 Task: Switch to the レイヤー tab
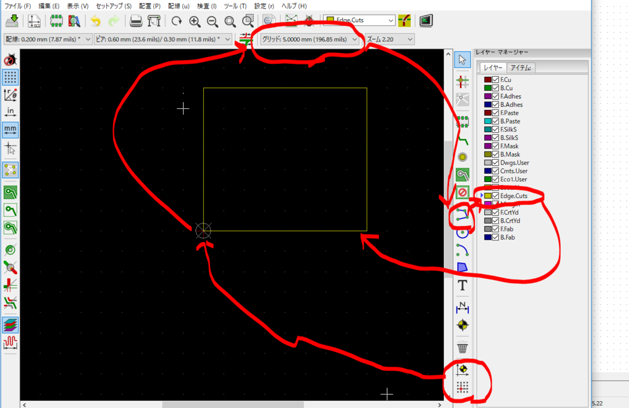pos(493,68)
